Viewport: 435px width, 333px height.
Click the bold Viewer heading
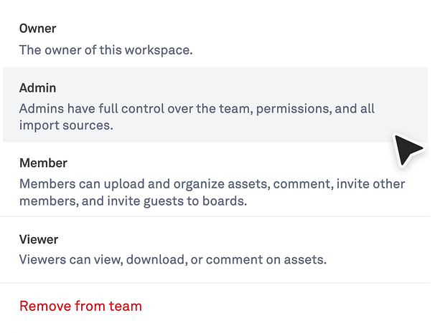(x=39, y=239)
